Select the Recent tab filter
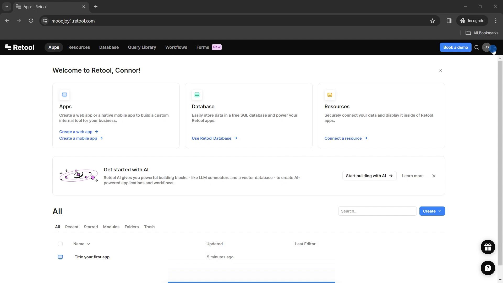 (72, 227)
